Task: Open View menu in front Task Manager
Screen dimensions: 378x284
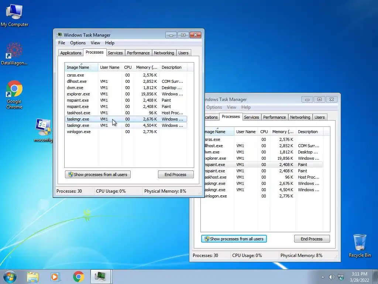Action: [x=95, y=43]
